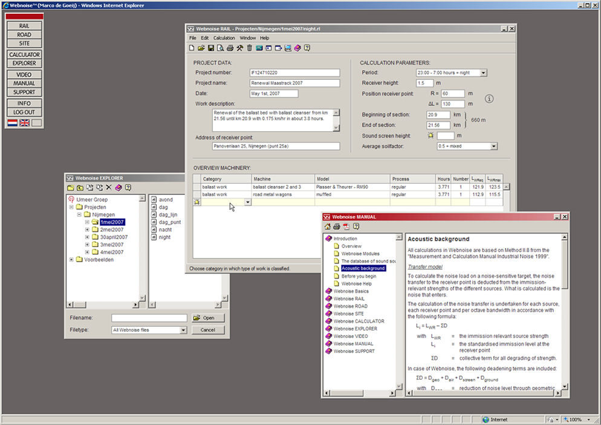Screen dimensions: 601x425
Task: Select blank third language flag
Action: pos(36,123)
